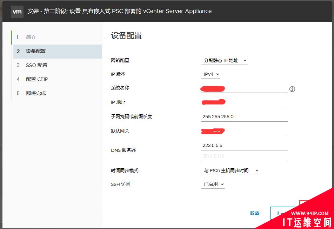Select step 5 即将完成
This screenshot has height=229, width=334.
point(58,93)
